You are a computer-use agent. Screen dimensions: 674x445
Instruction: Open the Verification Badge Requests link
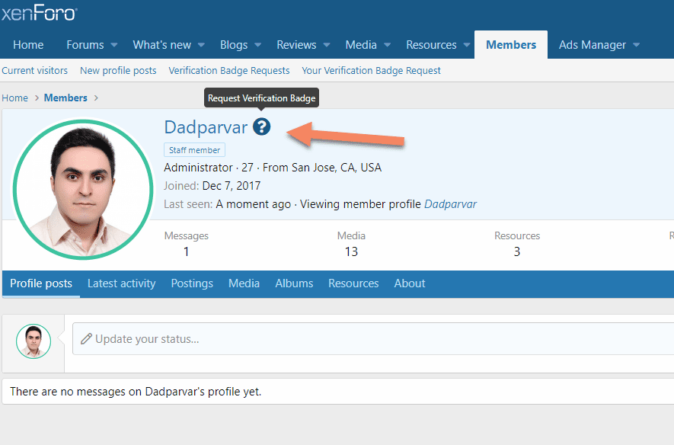pyautogui.click(x=229, y=71)
